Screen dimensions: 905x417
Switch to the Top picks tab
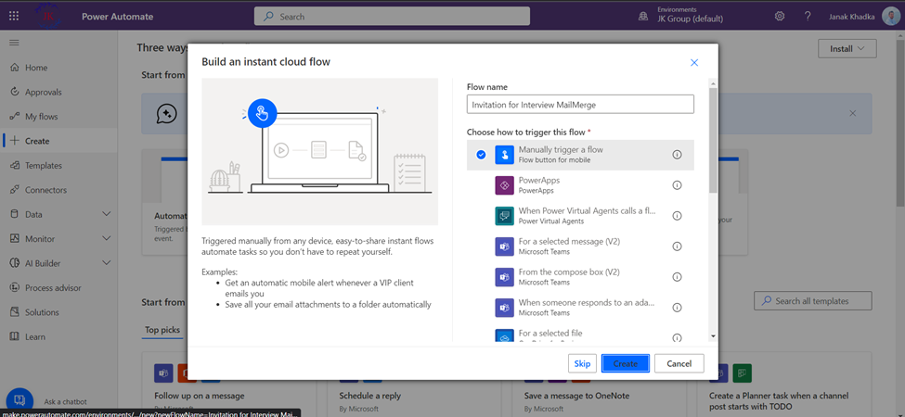pyautogui.click(x=162, y=330)
